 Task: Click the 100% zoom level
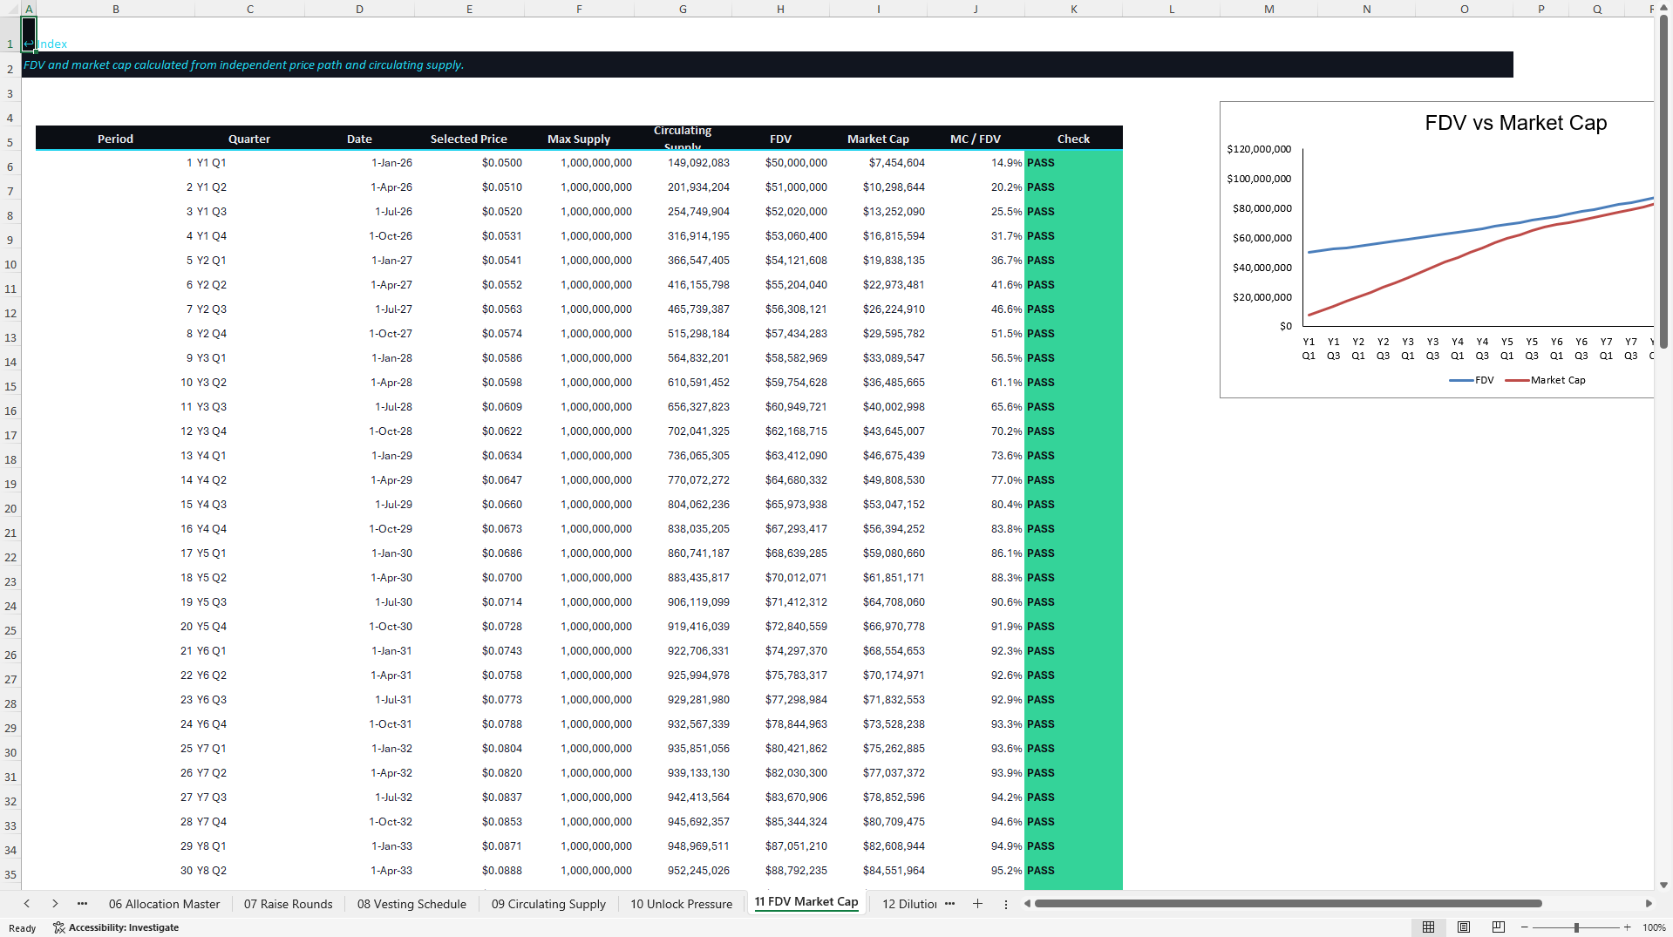1654,927
